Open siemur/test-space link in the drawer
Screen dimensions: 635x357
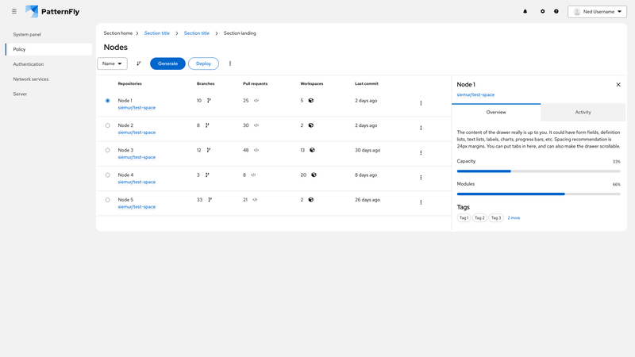[475, 94]
